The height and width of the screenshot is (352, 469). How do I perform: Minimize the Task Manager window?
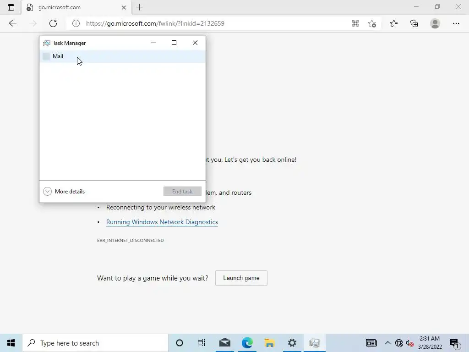click(x=153, y=43)
